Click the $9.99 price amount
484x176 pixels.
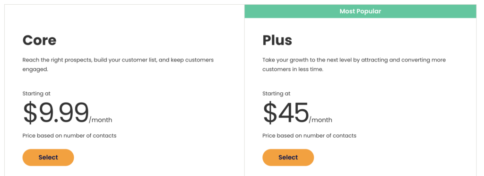pos(56,113)
